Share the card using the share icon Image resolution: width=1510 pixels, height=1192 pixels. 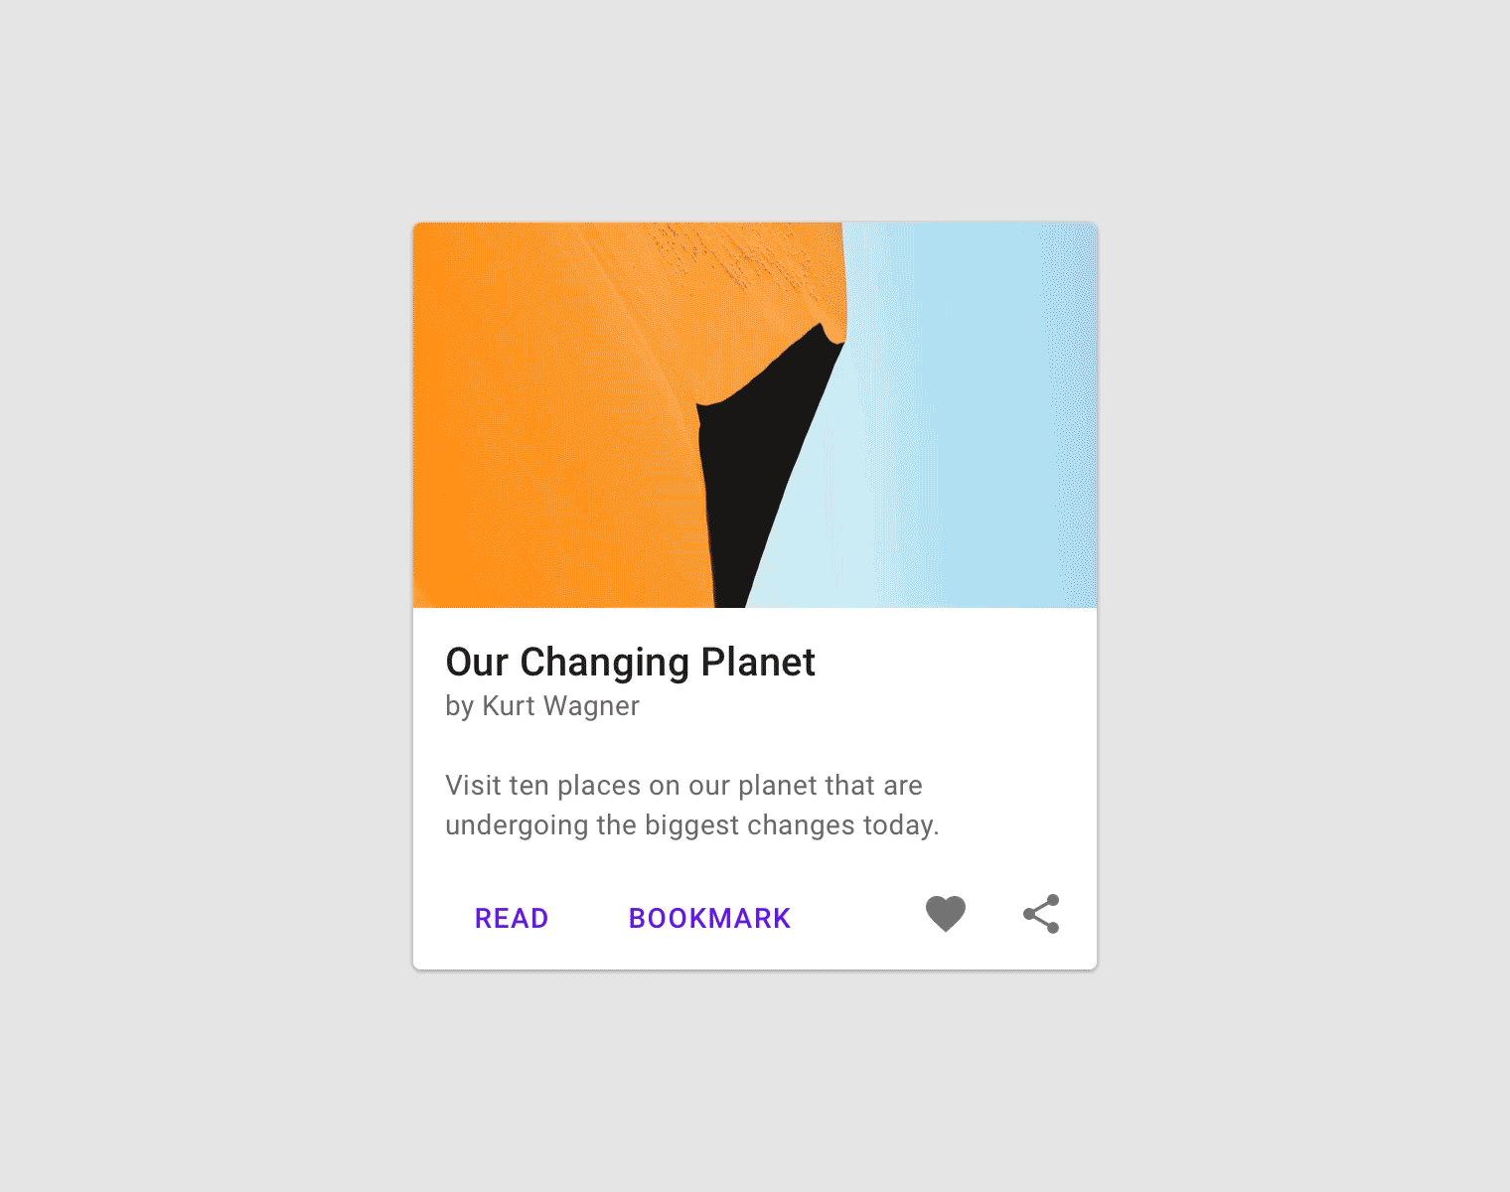coord(1041,914)
